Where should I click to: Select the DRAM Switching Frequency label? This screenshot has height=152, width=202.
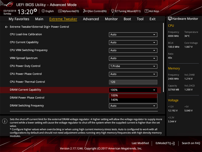click(x=27, y=106)
